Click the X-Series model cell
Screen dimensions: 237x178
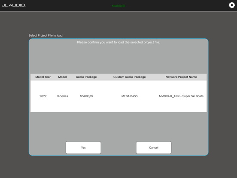62,96
